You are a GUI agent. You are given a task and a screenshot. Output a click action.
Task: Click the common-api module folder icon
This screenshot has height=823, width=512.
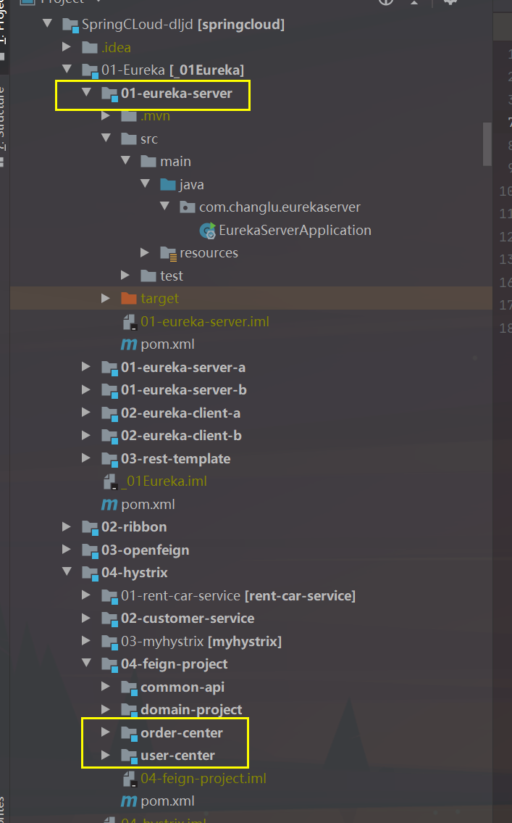tap(129, 688)
